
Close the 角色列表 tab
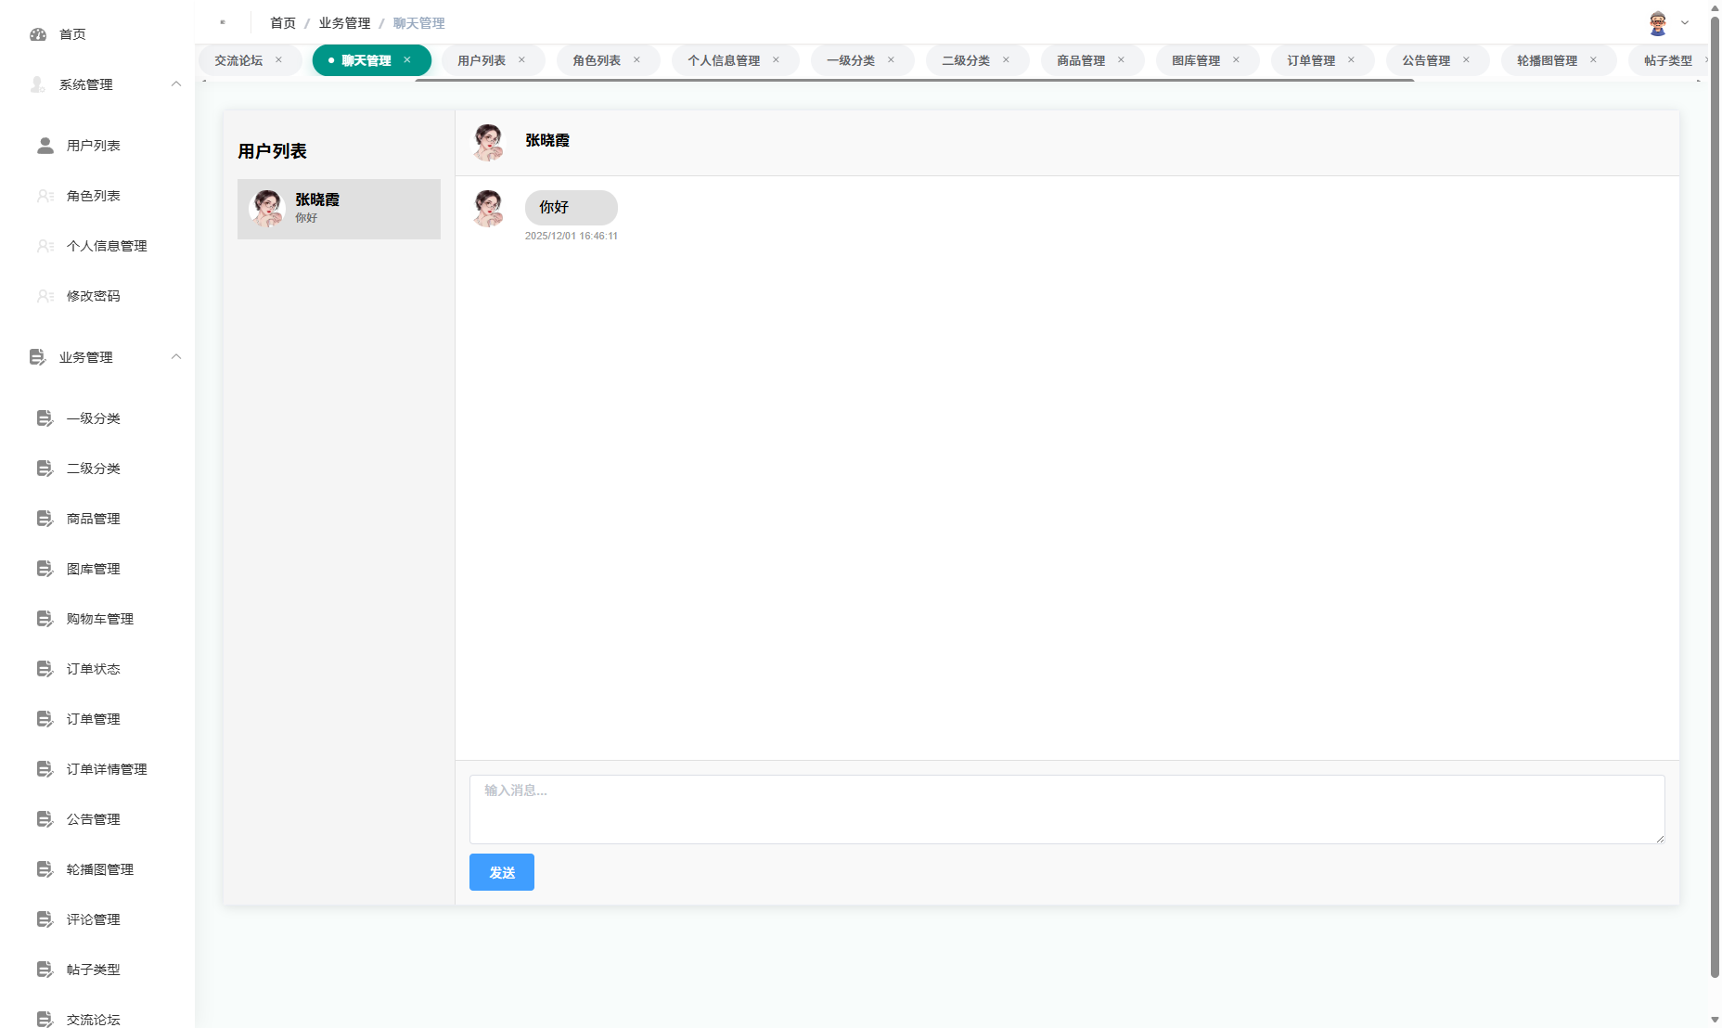[636, 60]
